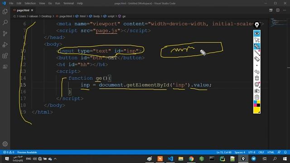Change indentation via Spaces: 4
This screenshot has width=290, height=163.
pos(240,152)
